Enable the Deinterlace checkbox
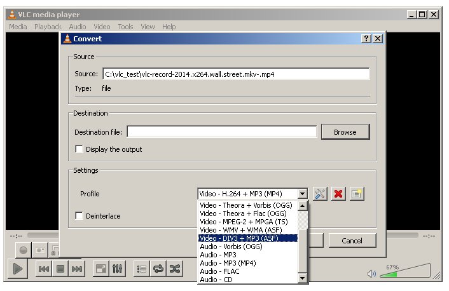 click(x=79, y=216)
